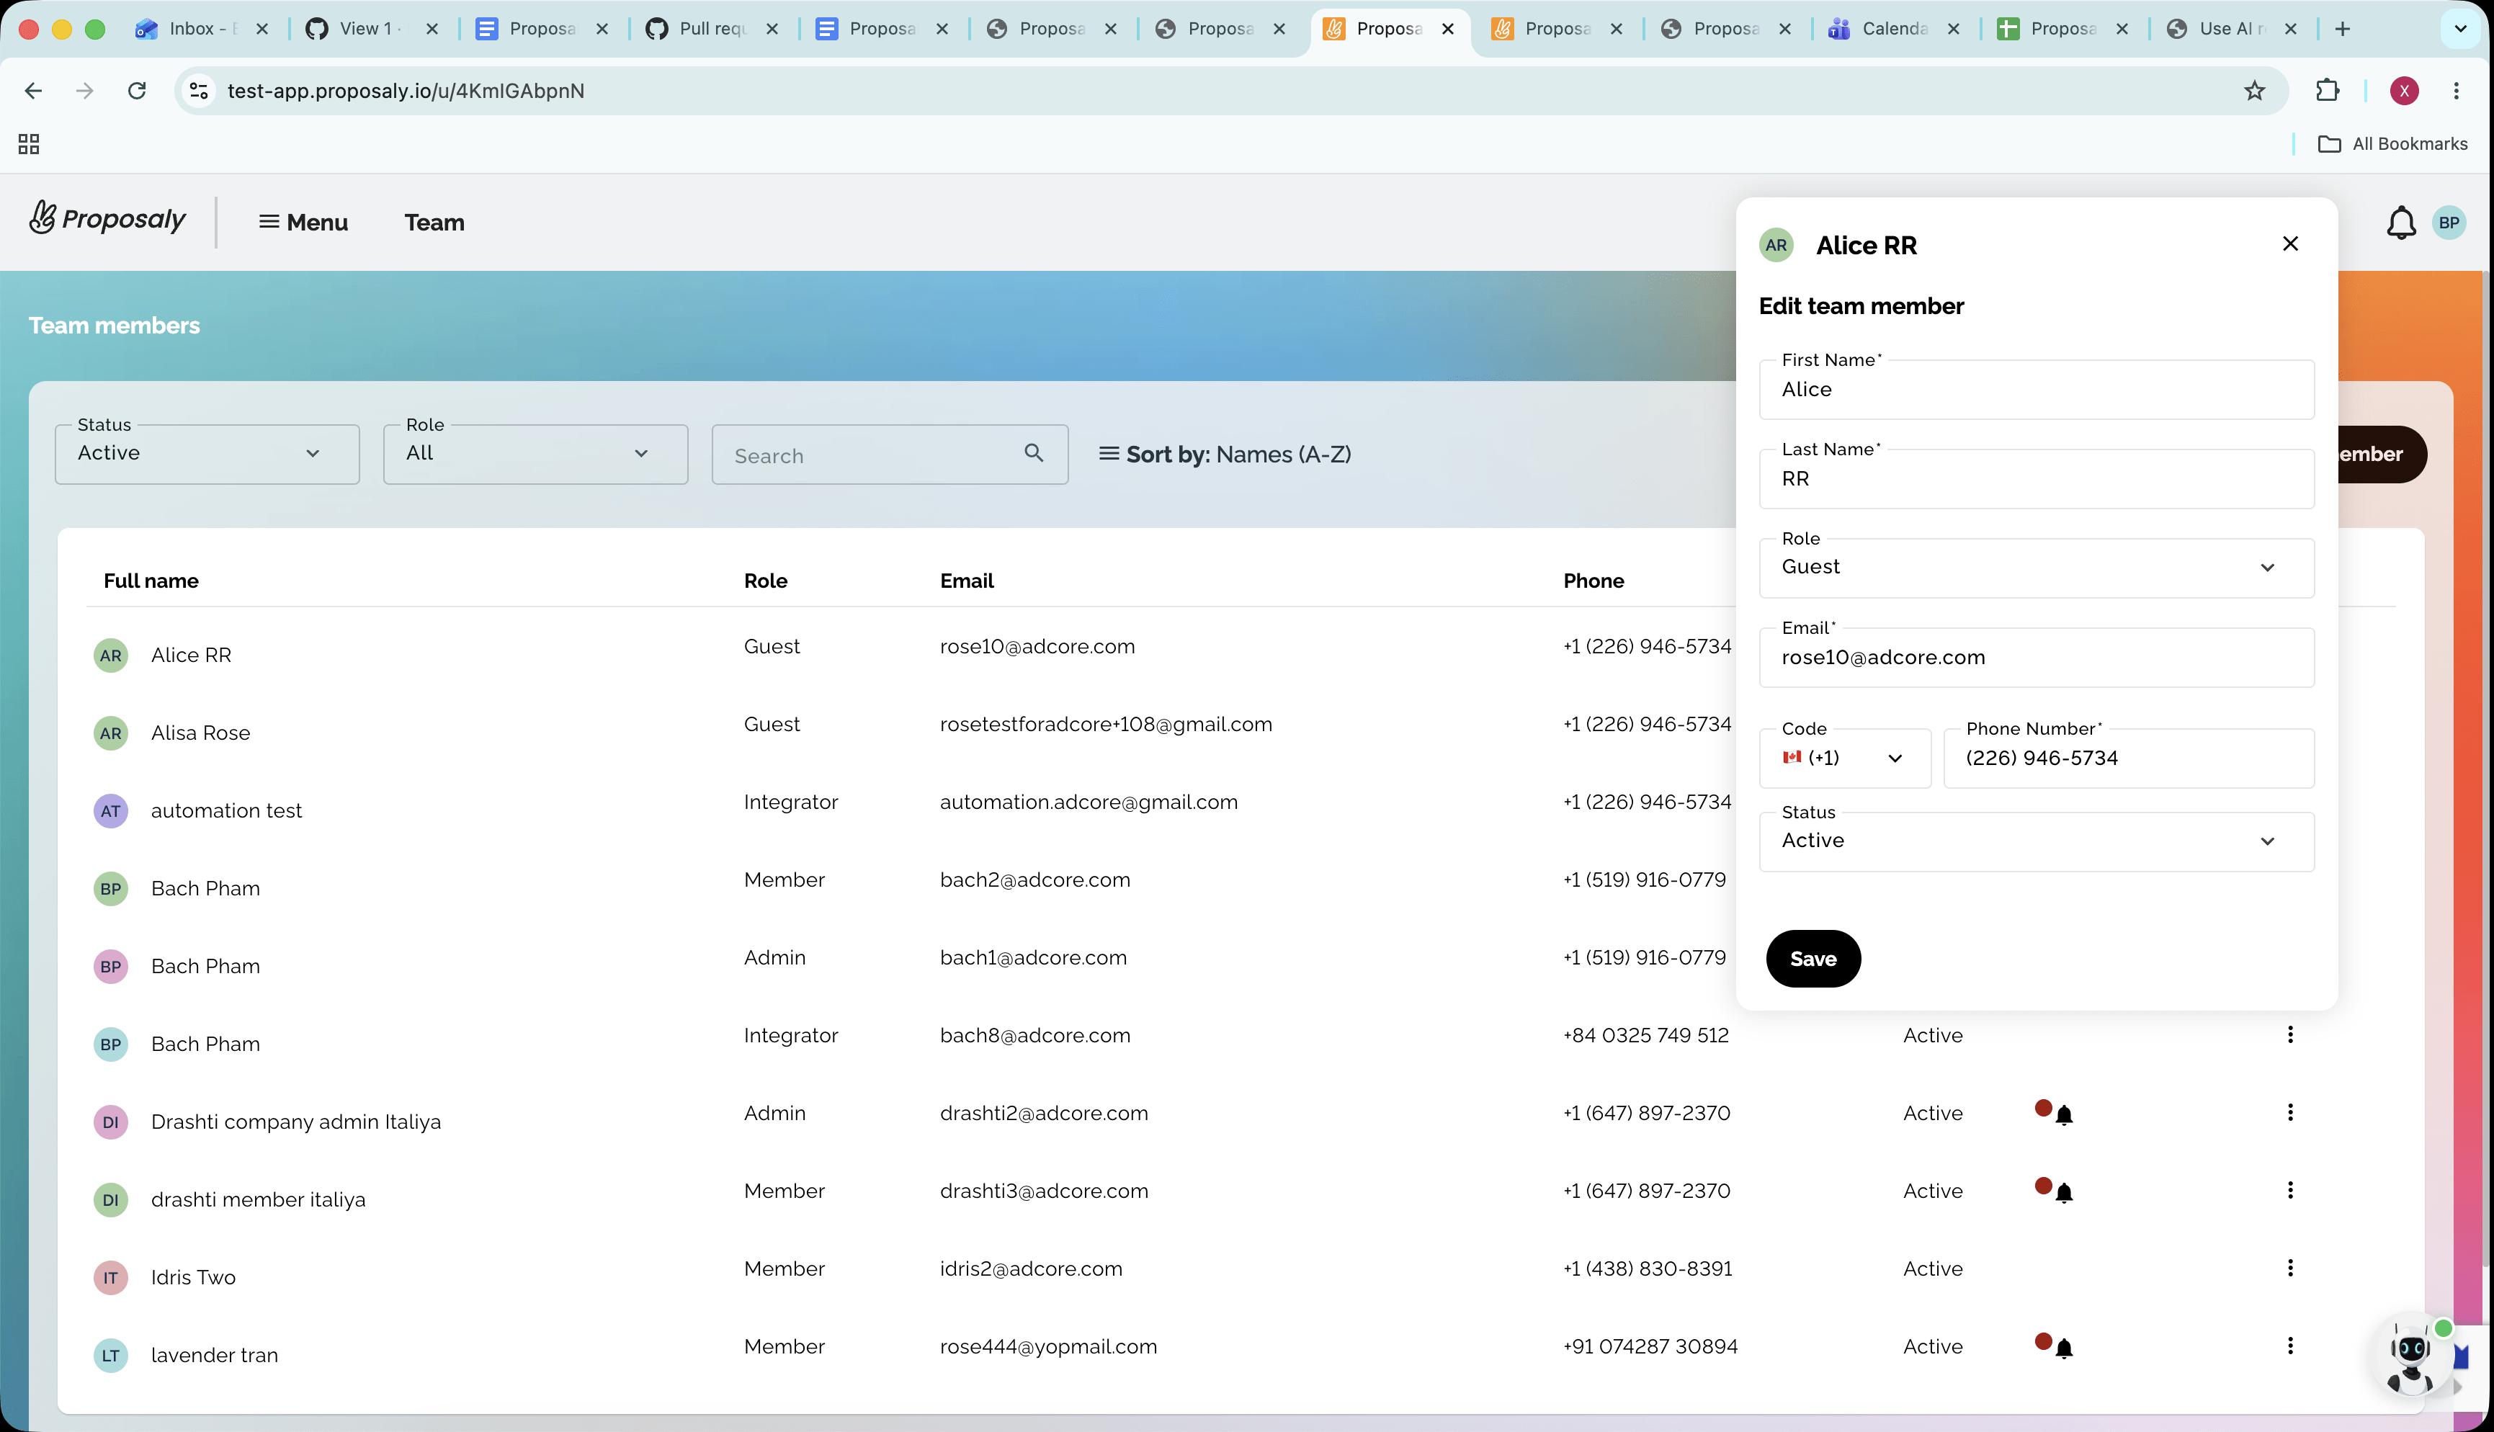Edit the Phone Number field
The width and height of the screenshot is (2494, 1432).
[x=2129, y=758]
